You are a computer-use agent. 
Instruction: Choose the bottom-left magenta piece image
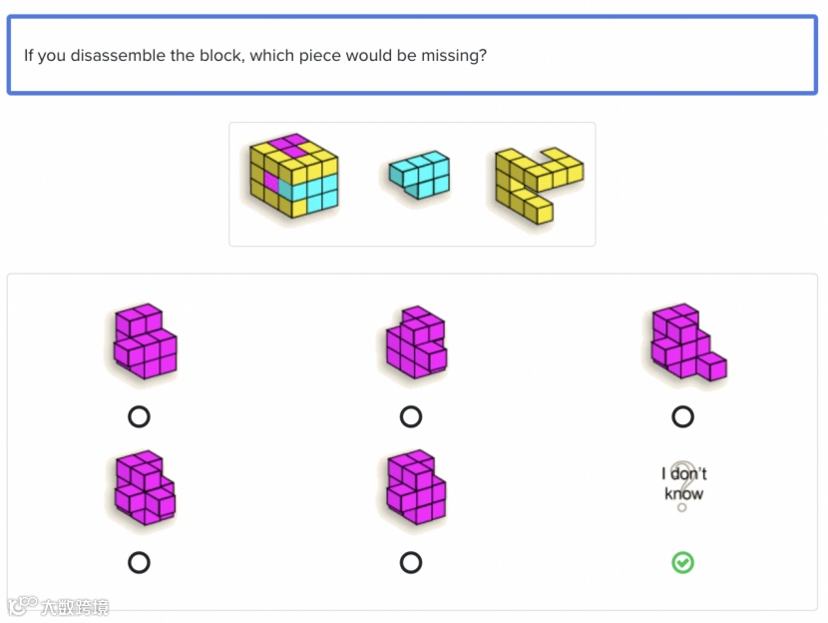(145, 489)
